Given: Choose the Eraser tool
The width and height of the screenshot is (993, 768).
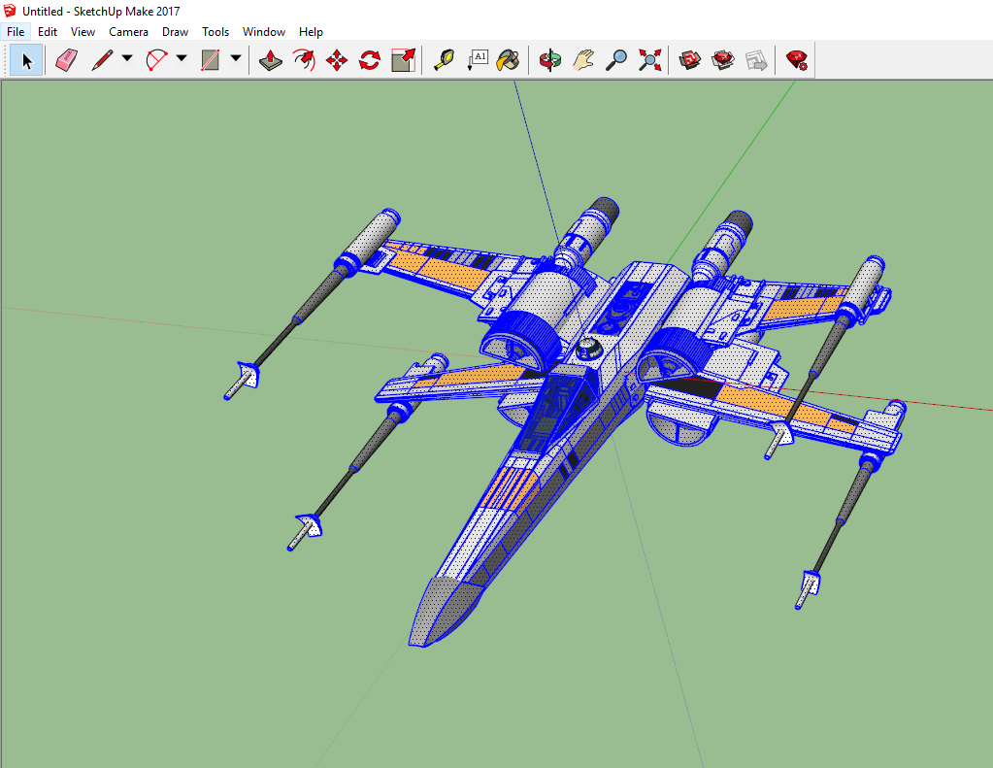Looking at the screenshot, I should (x=67, y=60).
